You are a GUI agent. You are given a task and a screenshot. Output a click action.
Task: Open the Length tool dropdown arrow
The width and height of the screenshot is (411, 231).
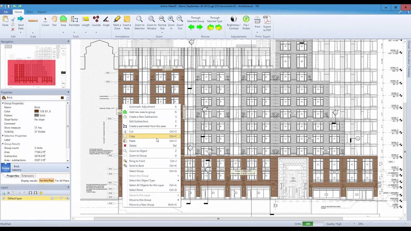tap(86, 32)
